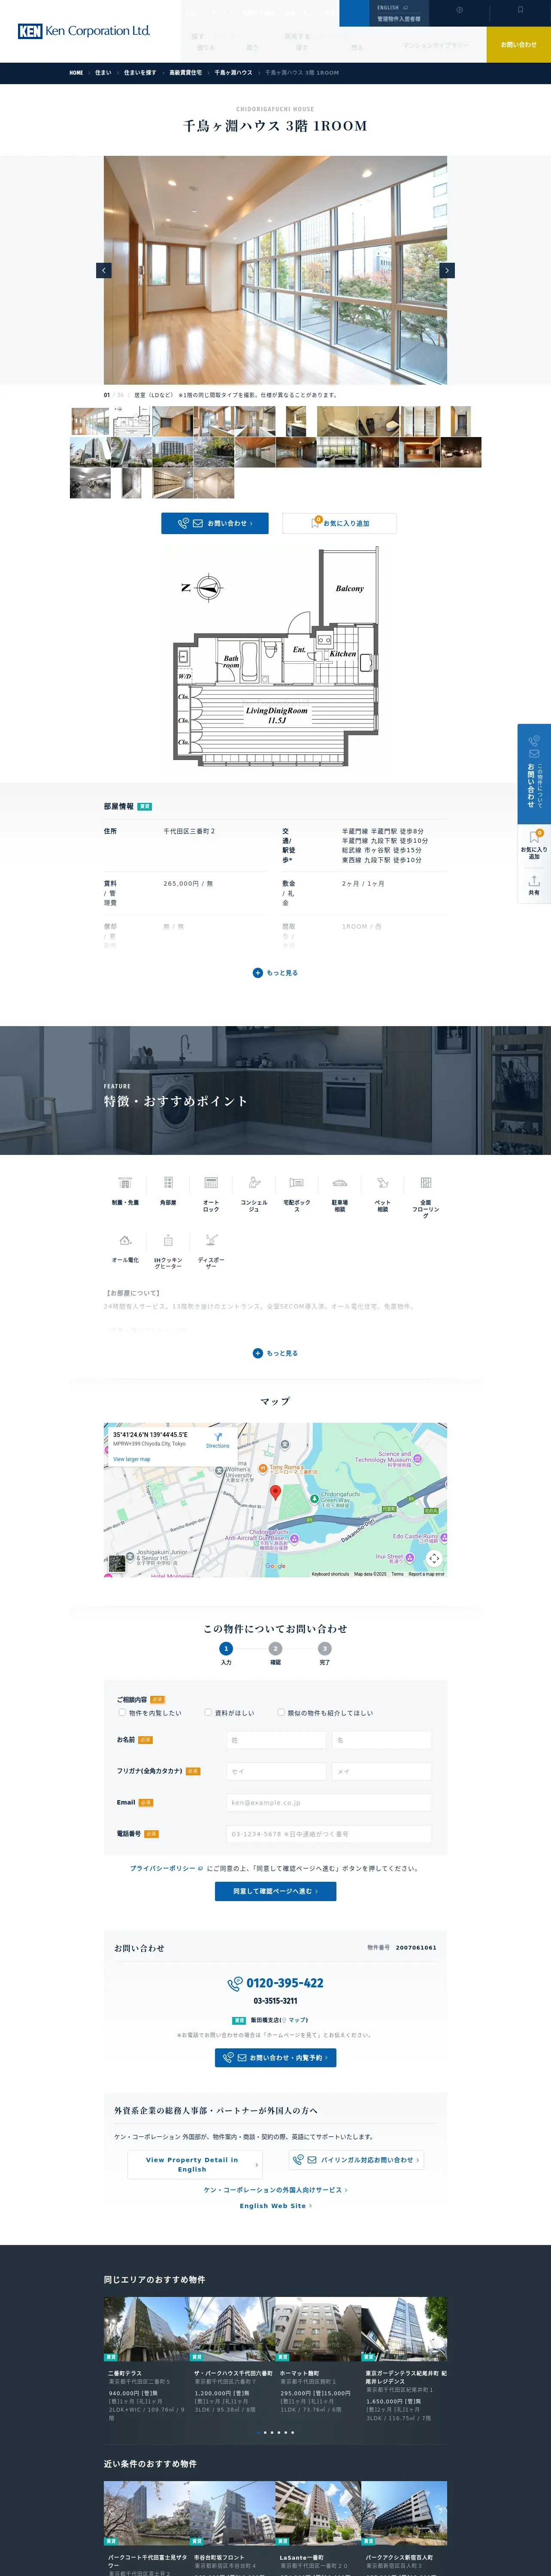Click the ペット相談 pet icon
This screenshot has width=551, height=2576.
(383, 1182)
